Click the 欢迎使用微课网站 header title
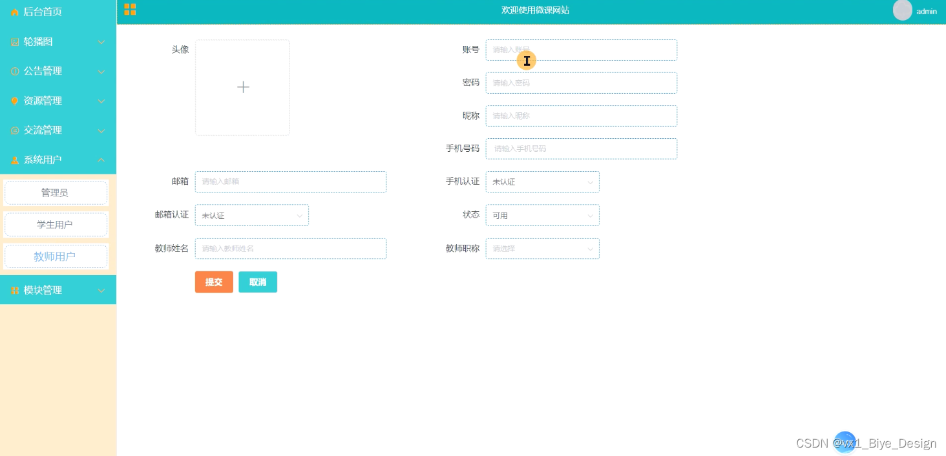This screenshot has height=456, width=946. tap(535, 10)
